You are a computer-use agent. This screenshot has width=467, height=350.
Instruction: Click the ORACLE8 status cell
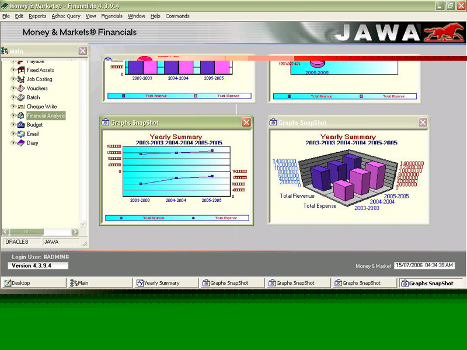pos(22,242)
